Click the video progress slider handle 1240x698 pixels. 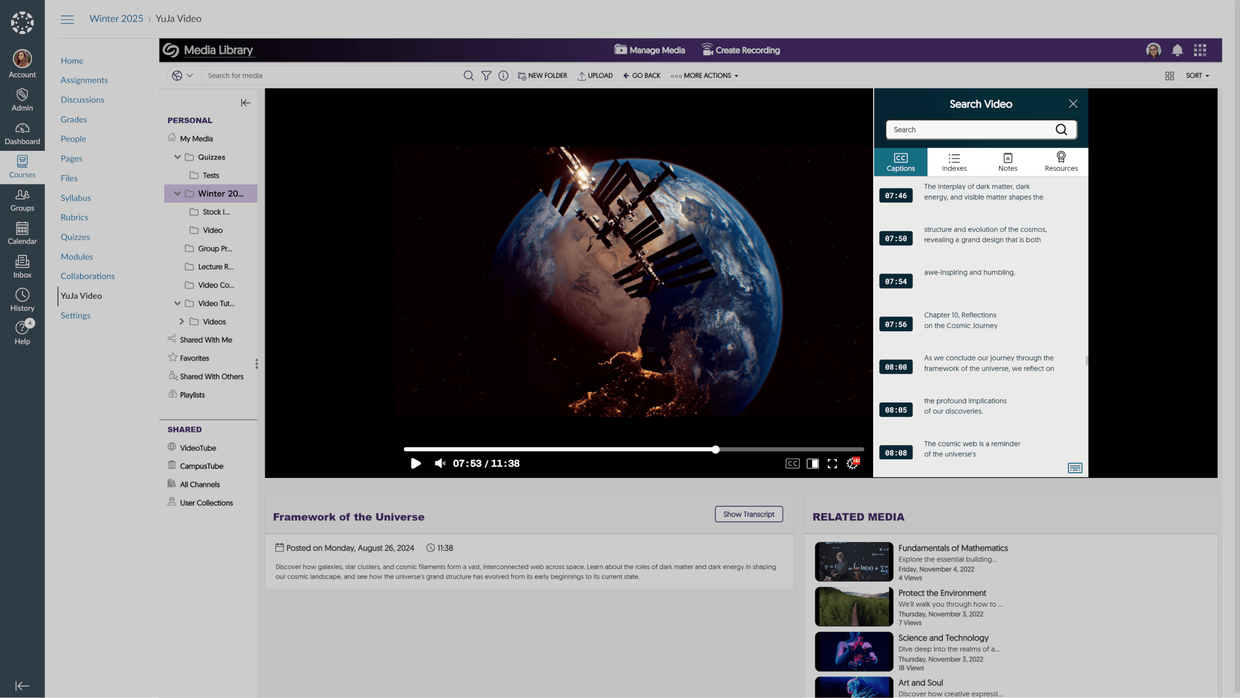[x=716, y=449]
